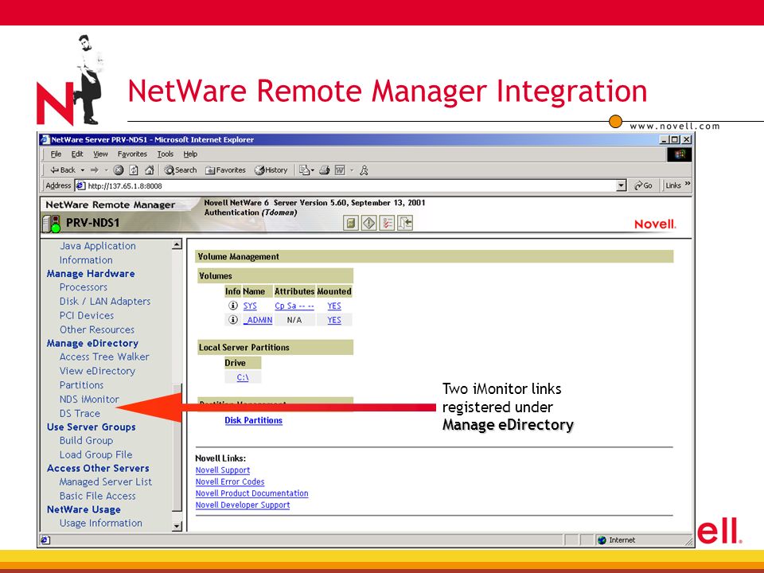764x573 pixels.
Task: Select Java Application Information in sidebar
Action: tap(97, 253)
